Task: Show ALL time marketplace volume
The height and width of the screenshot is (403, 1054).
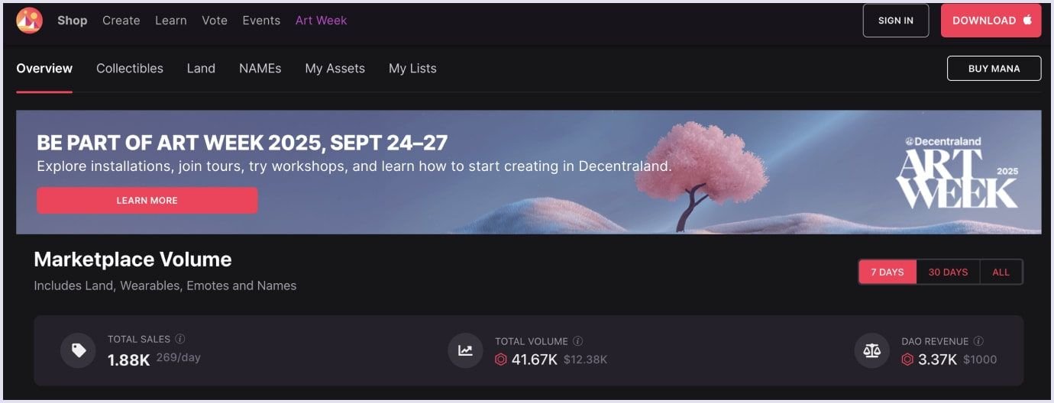Action: pyautogui.click(x=1001, y=272)
